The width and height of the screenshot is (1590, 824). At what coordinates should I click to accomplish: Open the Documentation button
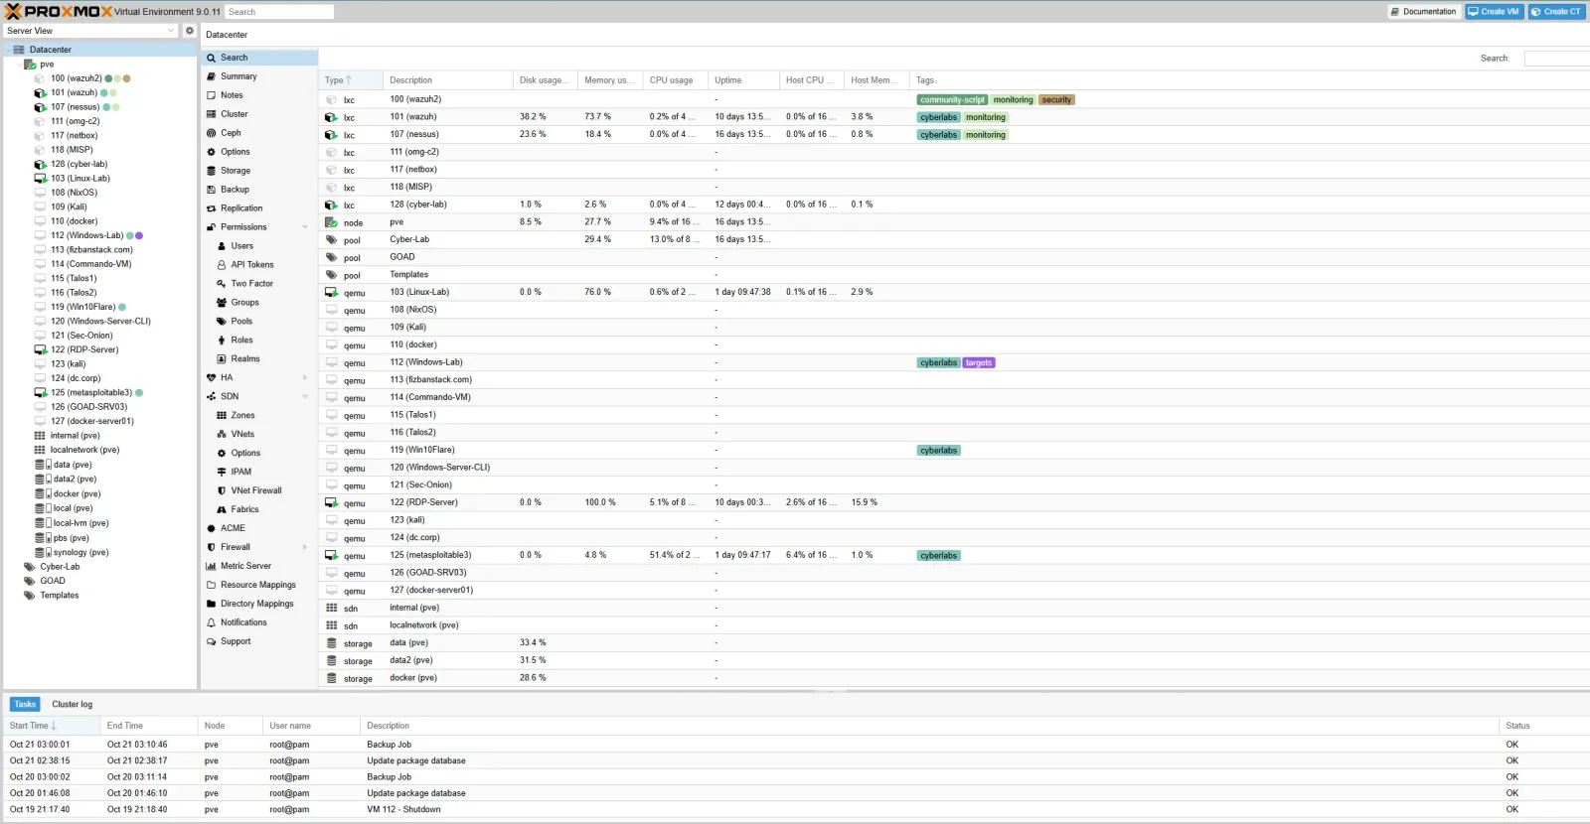(x=1423, y=12)
